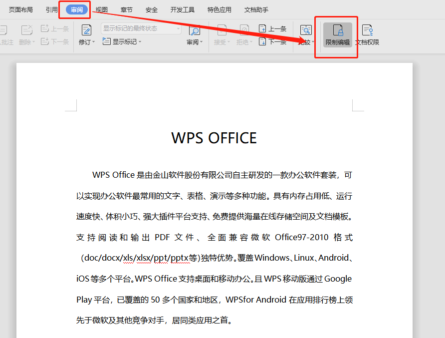Select the 审阅 review tab
The height and width of the screenshot is (338, 445).
pyautogui.click(x=77, y=10)
